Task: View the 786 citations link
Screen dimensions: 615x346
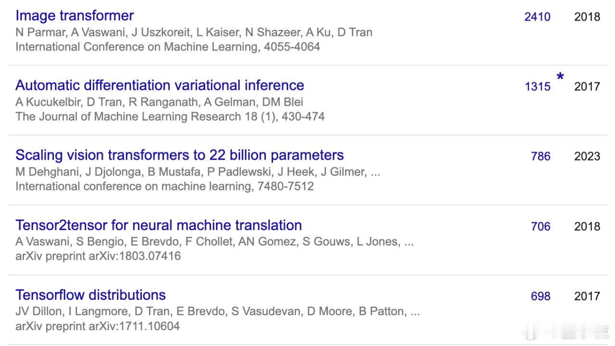Action: point(541,156)
